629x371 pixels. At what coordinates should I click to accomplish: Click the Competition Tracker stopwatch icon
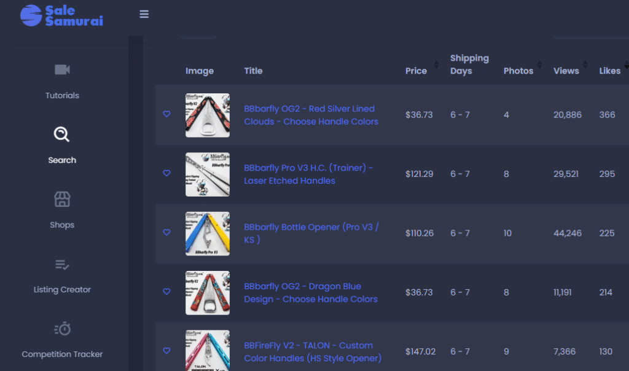(x=62, y=329)
